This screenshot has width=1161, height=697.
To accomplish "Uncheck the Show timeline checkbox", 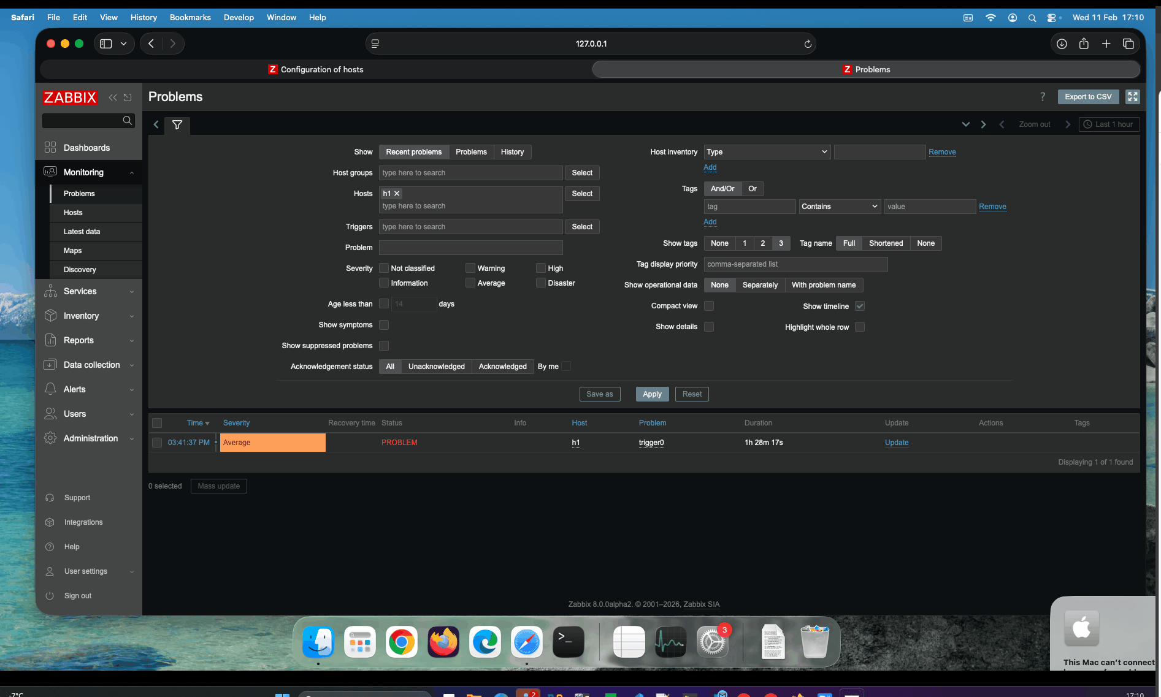I will (x=860, y=307).
